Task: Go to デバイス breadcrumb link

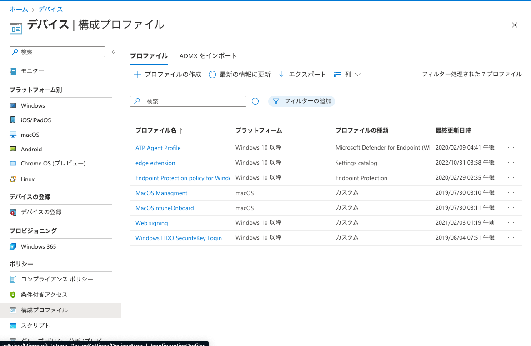Action: (x=50, y=9)
